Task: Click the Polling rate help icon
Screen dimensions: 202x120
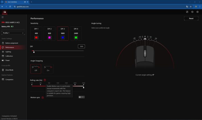Action: click(45, 80)
